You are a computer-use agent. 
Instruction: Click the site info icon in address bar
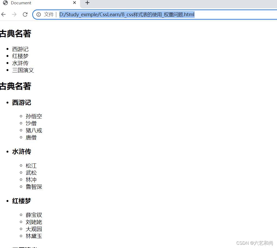(x=38, y=14)
